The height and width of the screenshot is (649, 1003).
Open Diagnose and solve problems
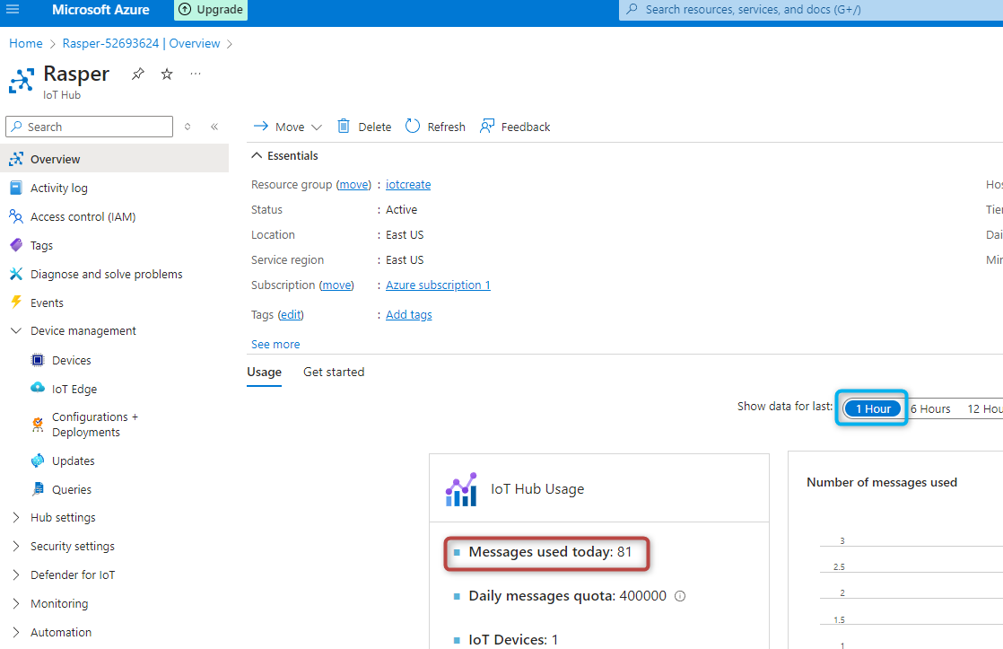click(106, 274)
